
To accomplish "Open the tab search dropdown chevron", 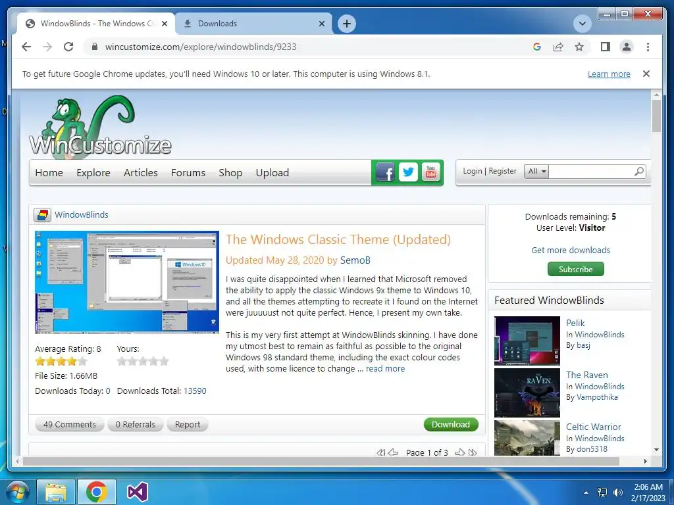I will [583, 24].
